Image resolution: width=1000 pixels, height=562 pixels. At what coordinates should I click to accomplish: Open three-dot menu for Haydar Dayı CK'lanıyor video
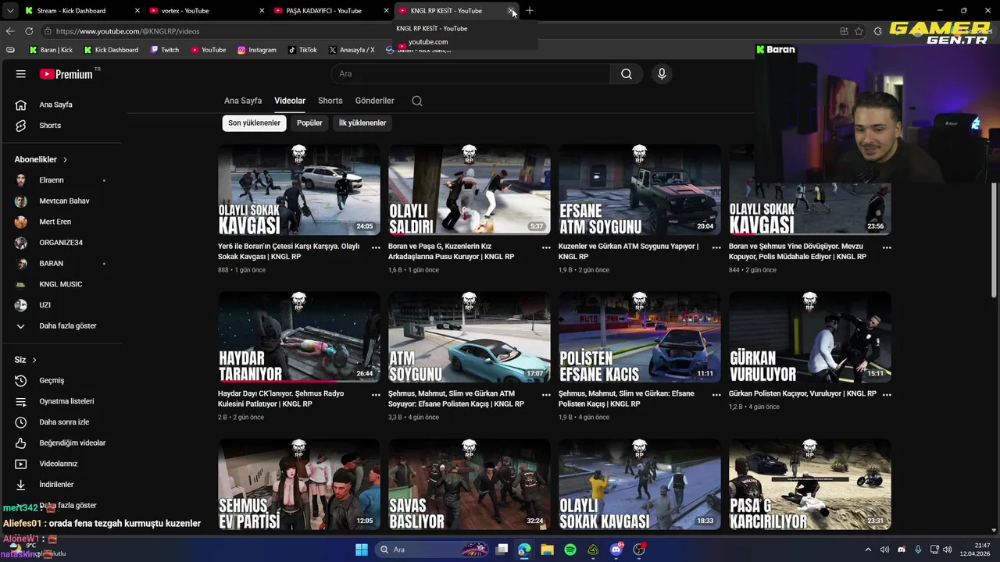(376, 395)
